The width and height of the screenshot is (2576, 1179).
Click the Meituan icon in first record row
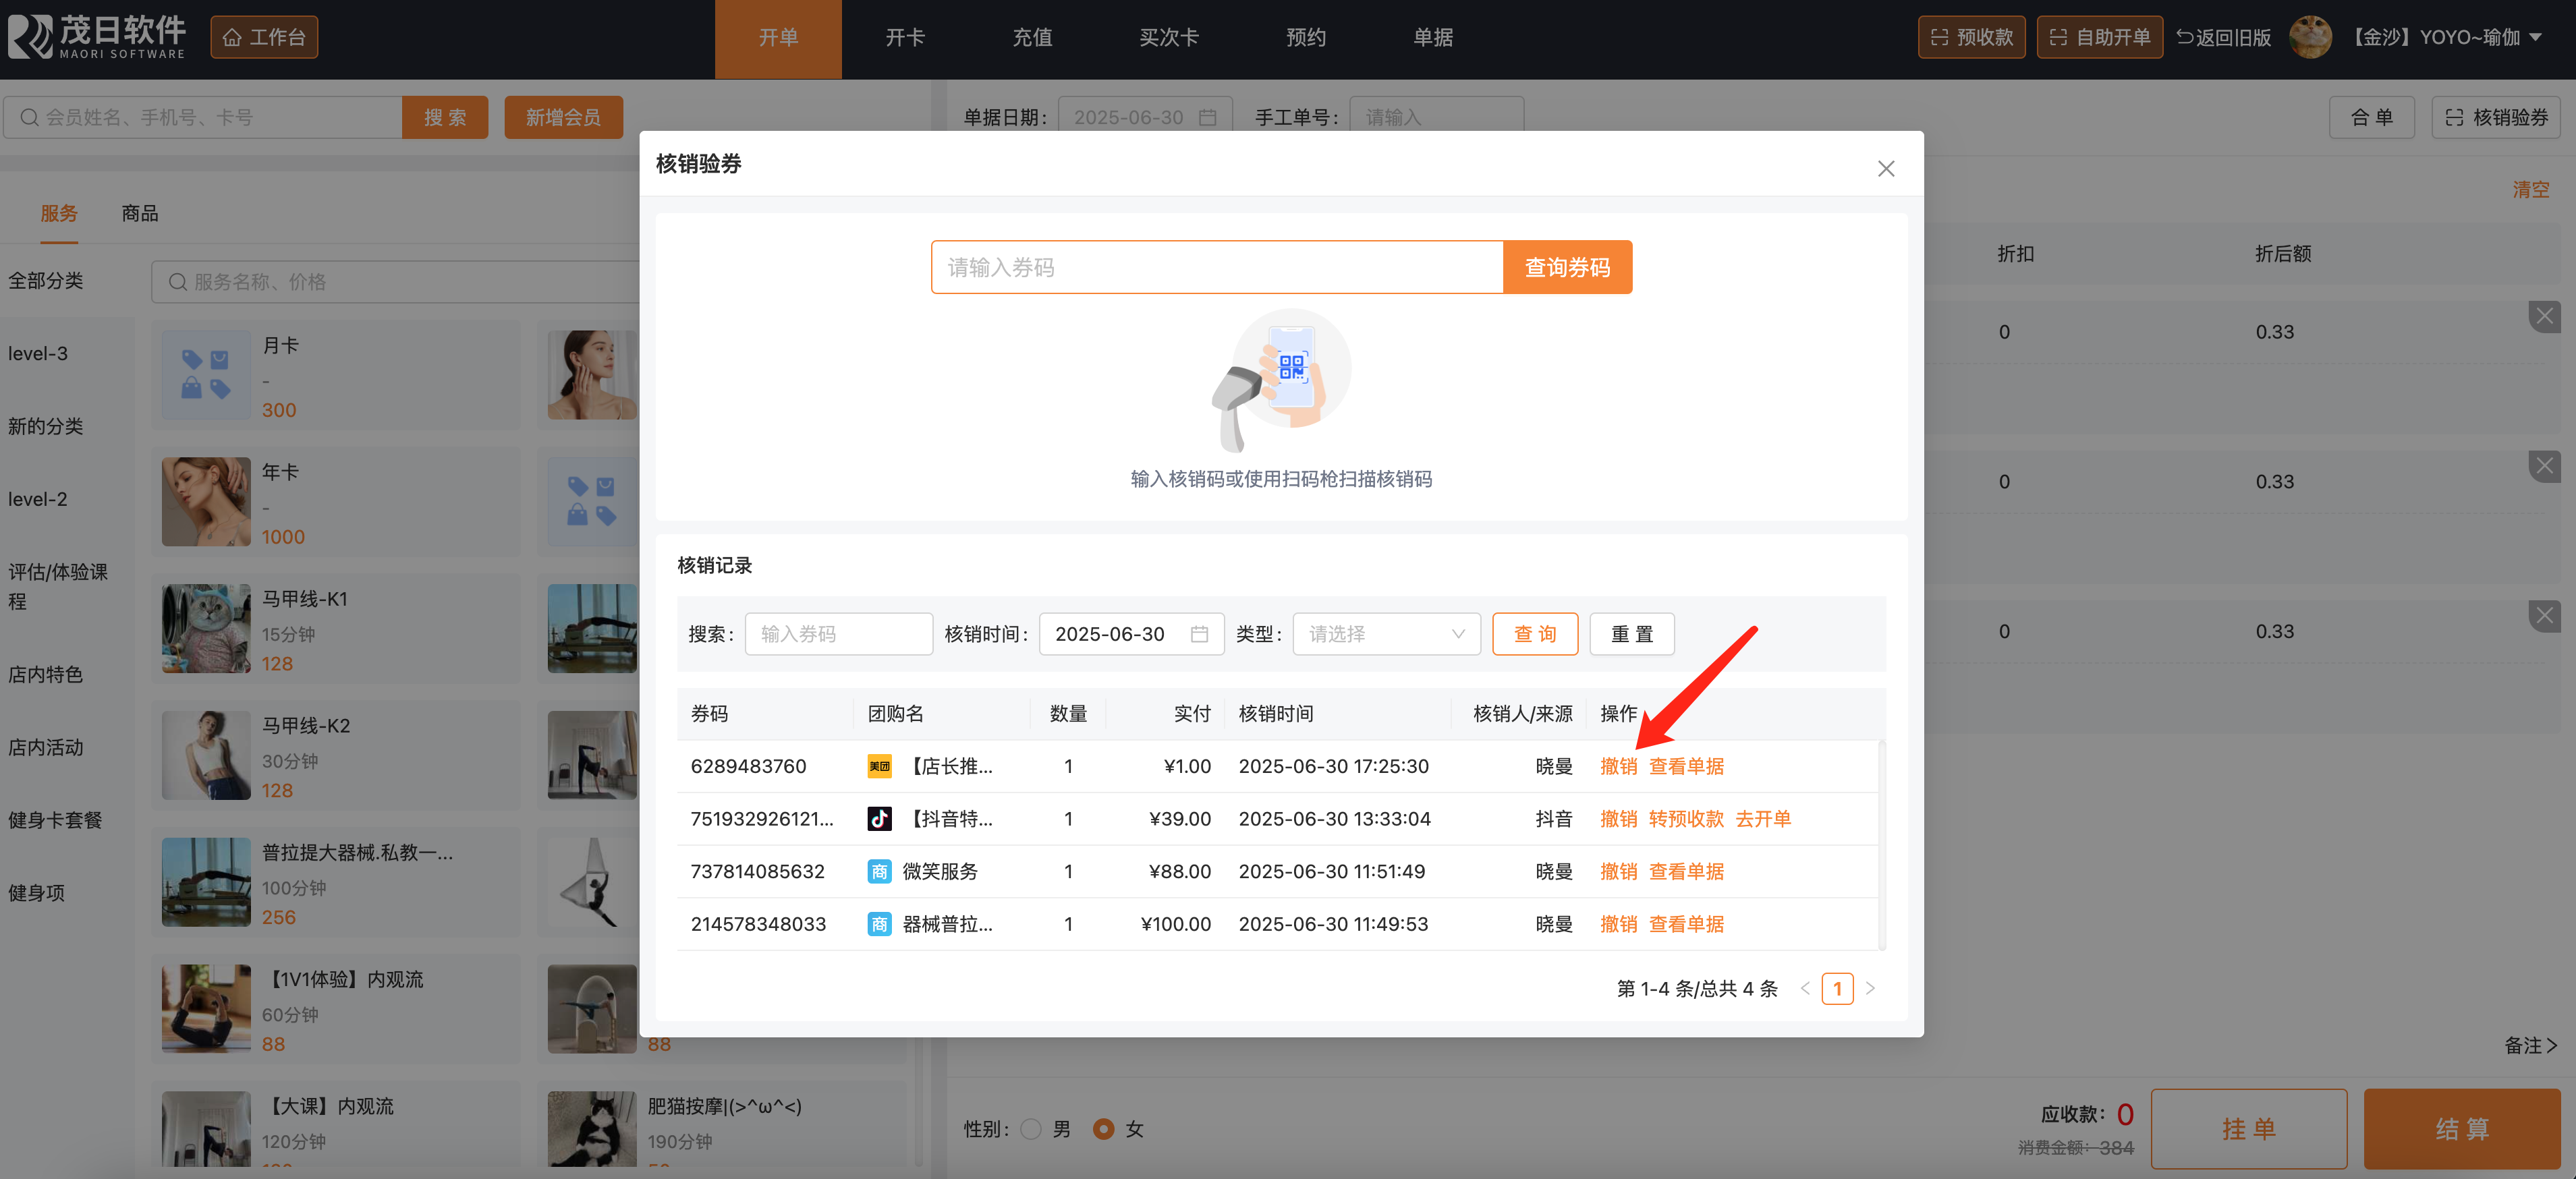(x=879, y=766)
